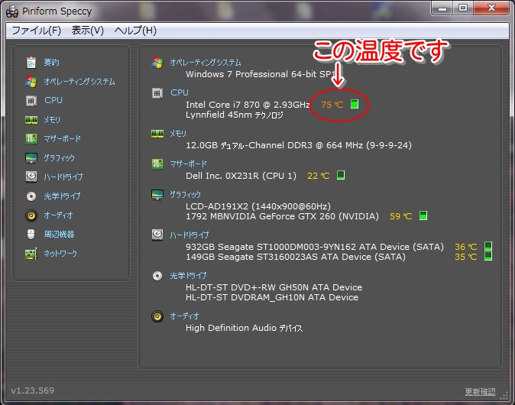Open the オペレーティングシステム heading link in summary

pos(206,63)
